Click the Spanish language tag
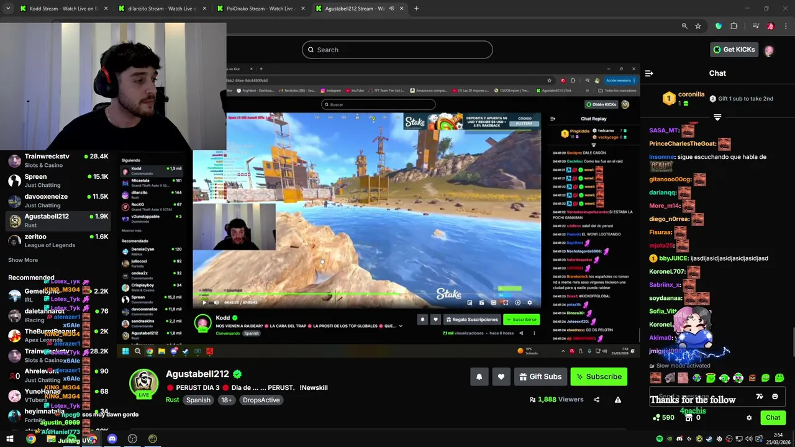Viewport: 795px width, 447px height. (198, 400)
